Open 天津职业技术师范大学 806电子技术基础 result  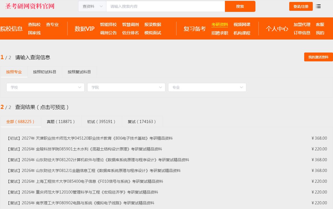pos(90,138)
